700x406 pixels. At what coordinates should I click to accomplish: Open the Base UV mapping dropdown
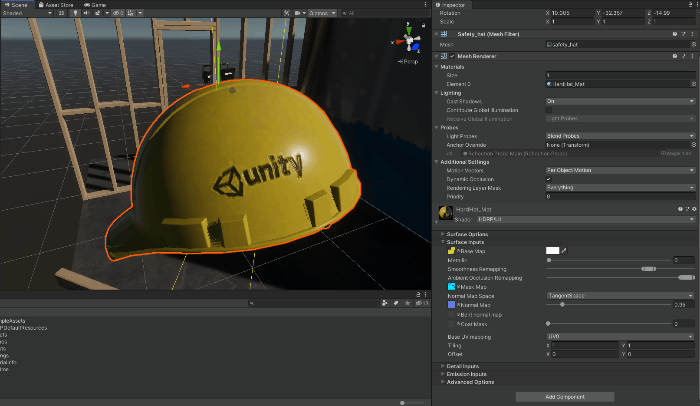(621, 337)
